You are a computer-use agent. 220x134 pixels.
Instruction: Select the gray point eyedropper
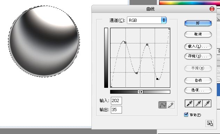click(198, 103)
